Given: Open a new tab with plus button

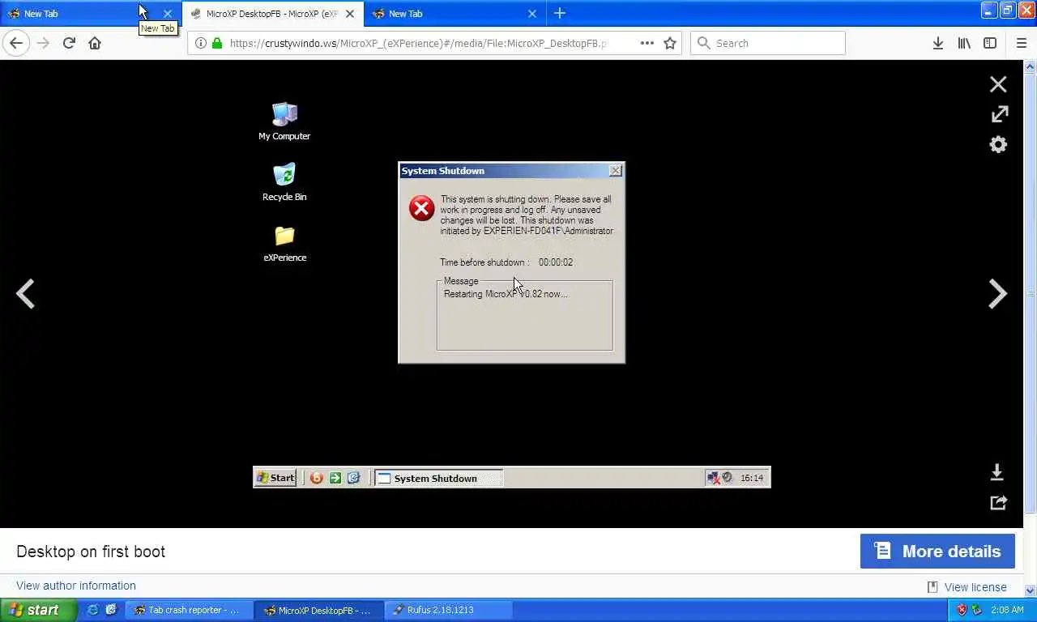Looking at the screenshot, I should (x=559, y=13).
